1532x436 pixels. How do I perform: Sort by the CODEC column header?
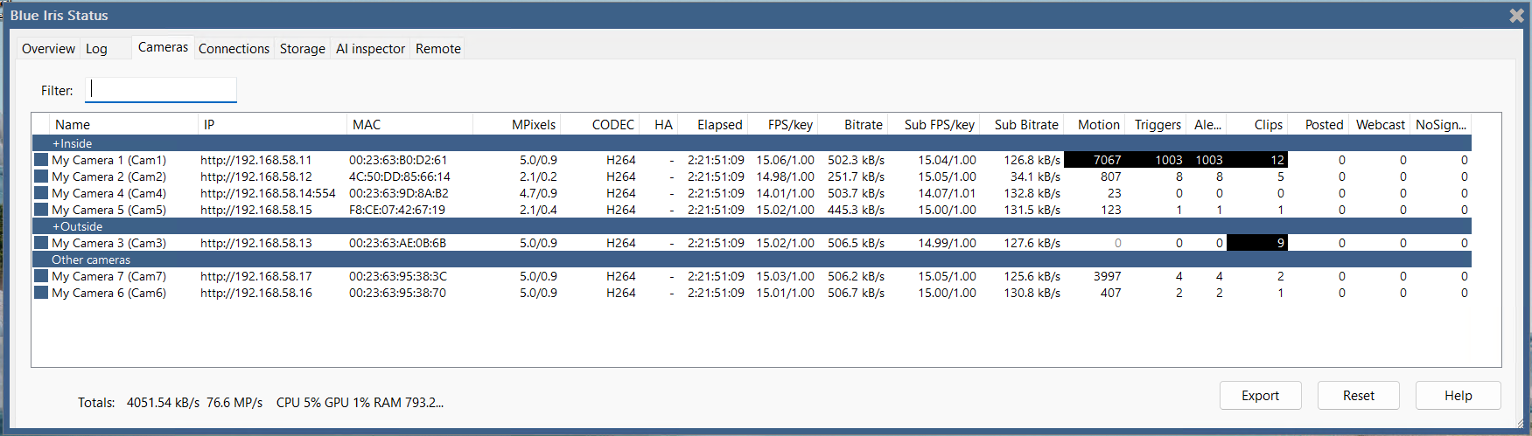599,125
